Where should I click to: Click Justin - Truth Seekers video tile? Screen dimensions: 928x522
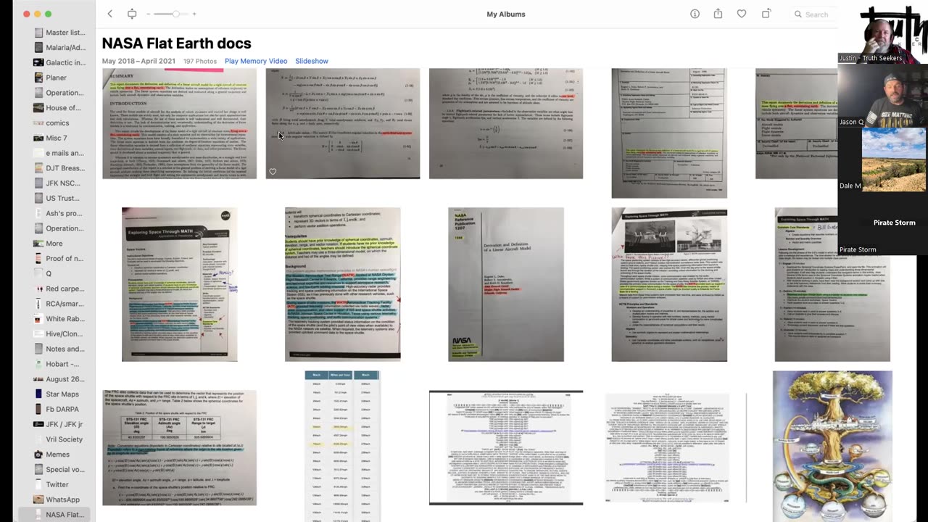[882, 32]
